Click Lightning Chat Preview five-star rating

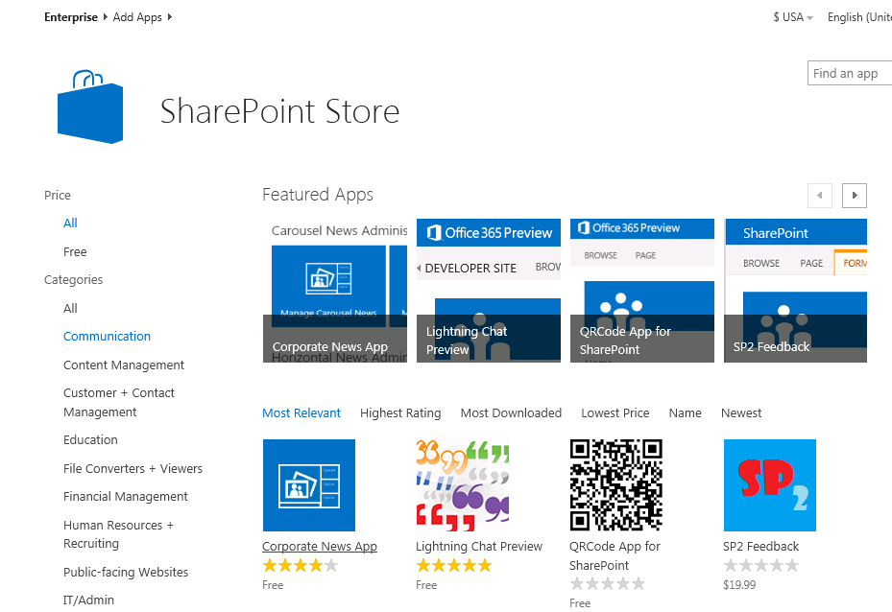tap(454, 565)
